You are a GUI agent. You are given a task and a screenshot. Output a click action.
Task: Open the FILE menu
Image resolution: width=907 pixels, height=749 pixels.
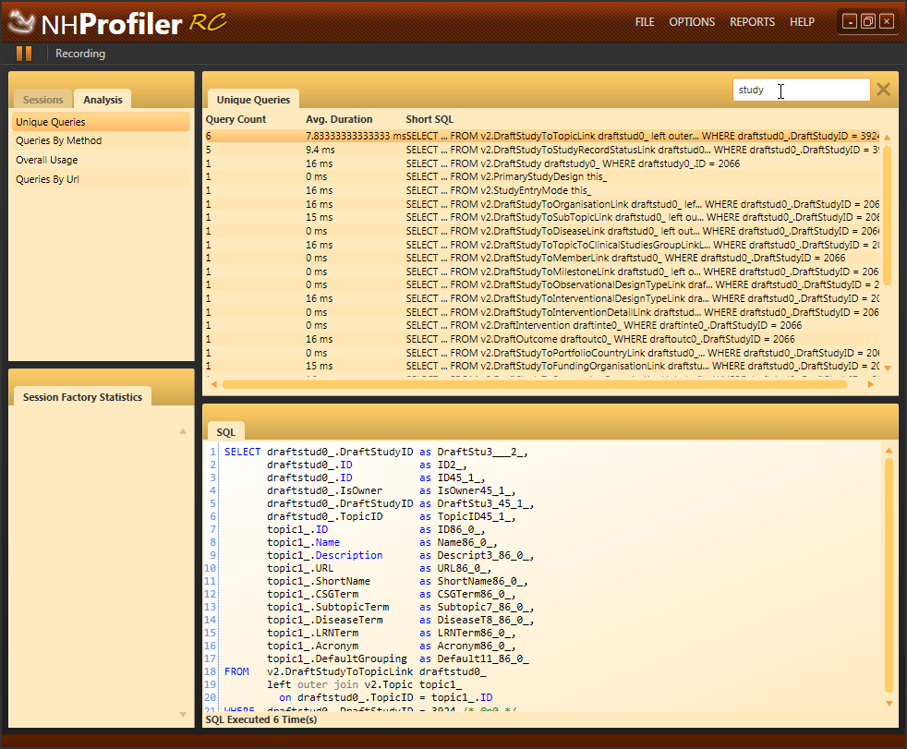[x=645, y=22]
